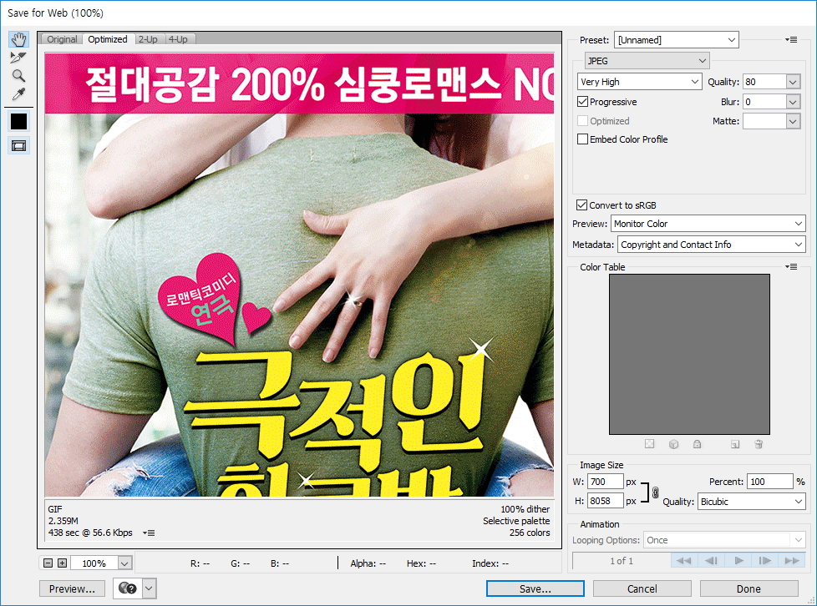The image size is (817, 606).
Task: Switch to the 2-Up tab
Action: 148,39
